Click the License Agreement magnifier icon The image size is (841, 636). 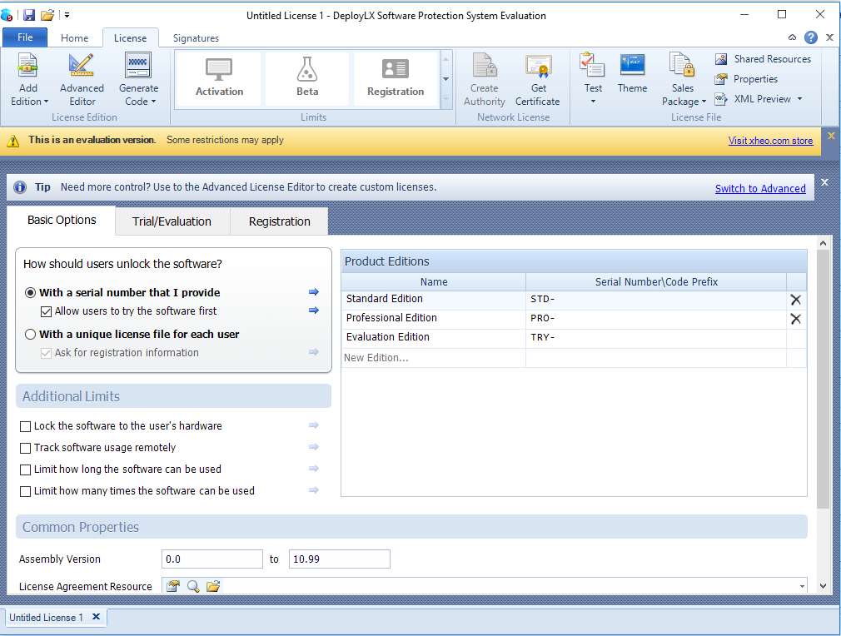[x=193, y=586]
